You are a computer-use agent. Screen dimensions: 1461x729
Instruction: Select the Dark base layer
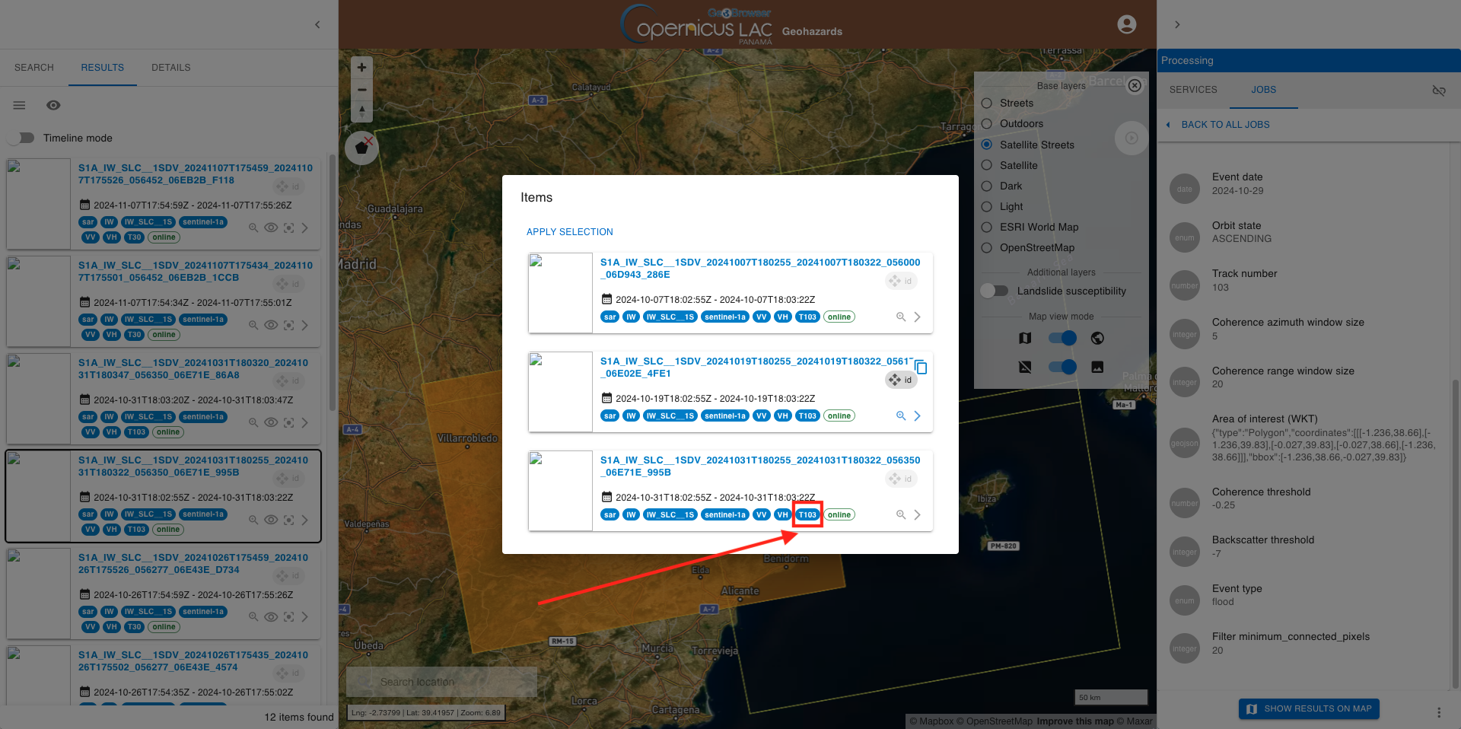[x=987, y=186]
